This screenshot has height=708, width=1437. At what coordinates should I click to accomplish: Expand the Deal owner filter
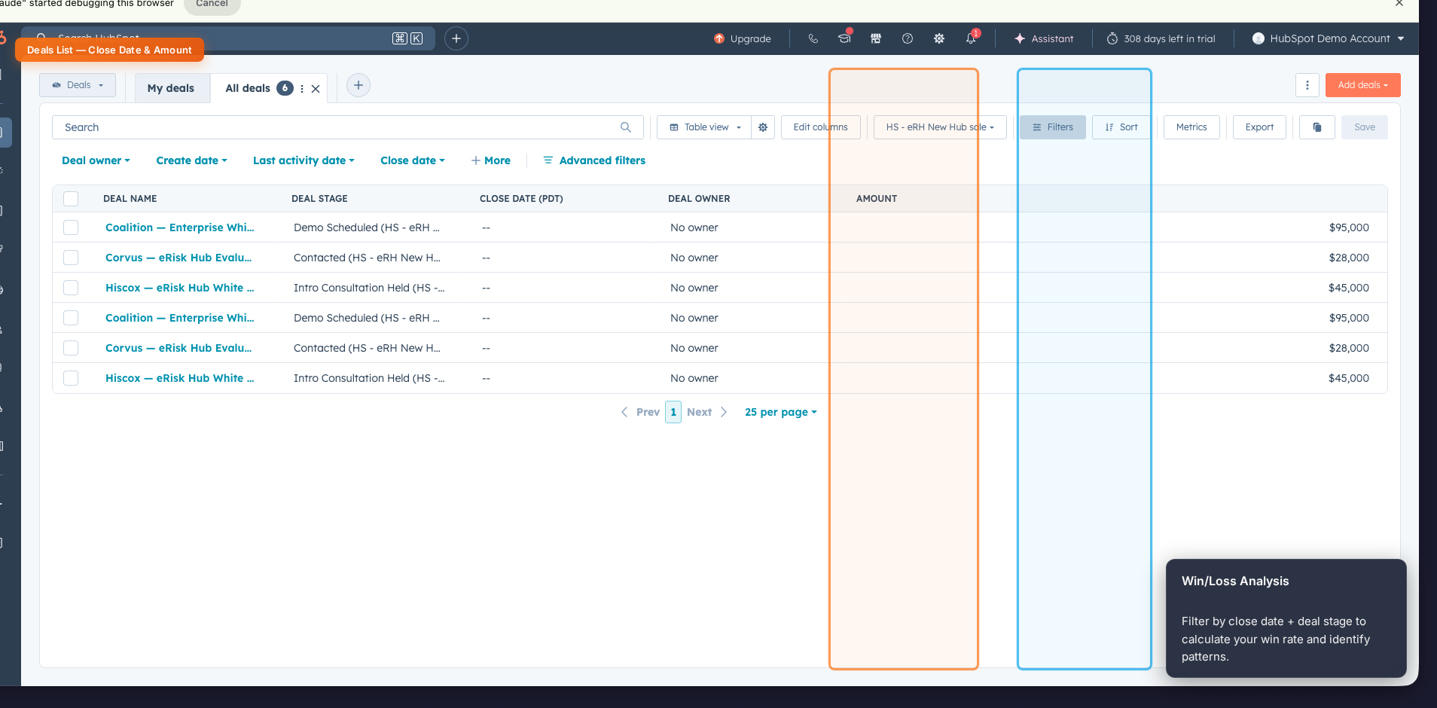96,160
